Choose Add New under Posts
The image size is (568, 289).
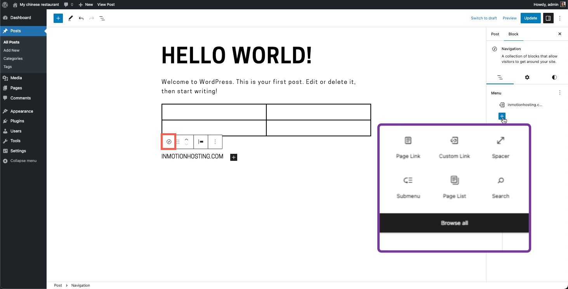11,50
